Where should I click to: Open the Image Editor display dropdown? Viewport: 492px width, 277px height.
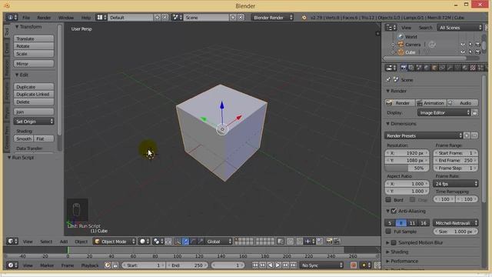(444, 113)
